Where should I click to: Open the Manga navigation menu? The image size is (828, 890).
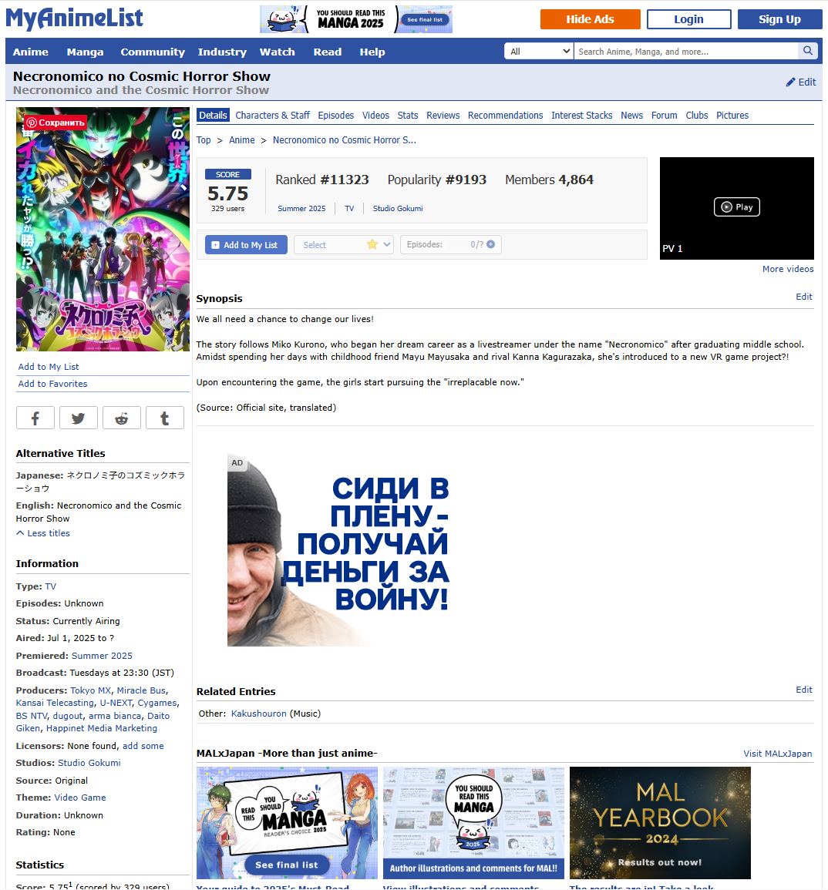[85, 52]
